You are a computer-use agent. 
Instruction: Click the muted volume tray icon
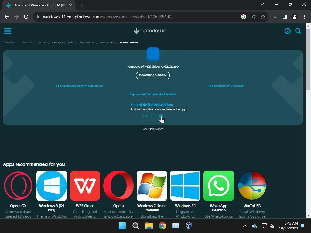(272, 226)
